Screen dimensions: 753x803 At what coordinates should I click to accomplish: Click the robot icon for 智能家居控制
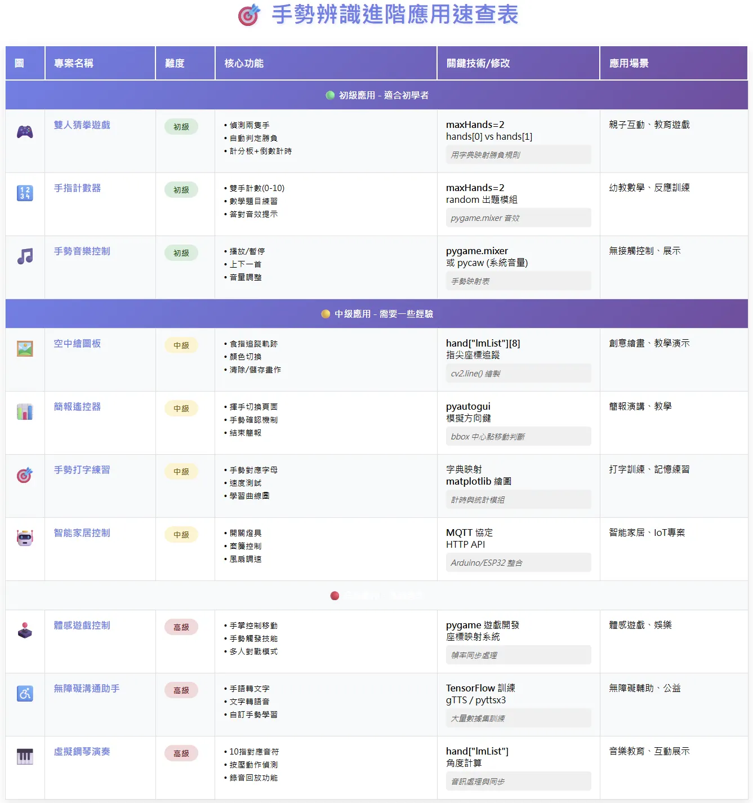tap(25, 538)
